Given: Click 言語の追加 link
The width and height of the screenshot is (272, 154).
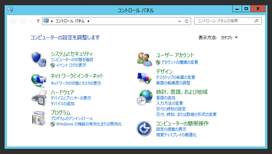Looking at the screenshot, I should 166,98.
